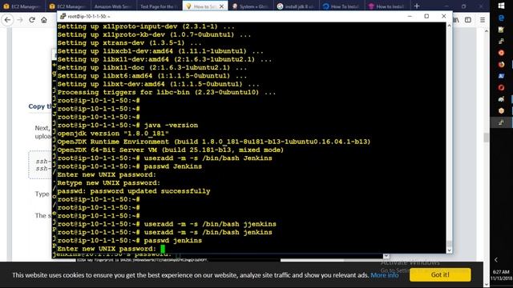Click 'OpenJDK 64-Bit Server VM' output line

point(171,150)
